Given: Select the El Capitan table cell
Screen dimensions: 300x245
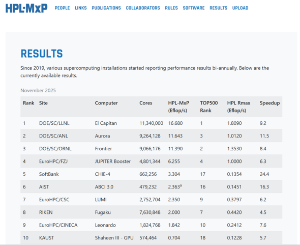Looking at the screenshot, I should pos(106,123).
